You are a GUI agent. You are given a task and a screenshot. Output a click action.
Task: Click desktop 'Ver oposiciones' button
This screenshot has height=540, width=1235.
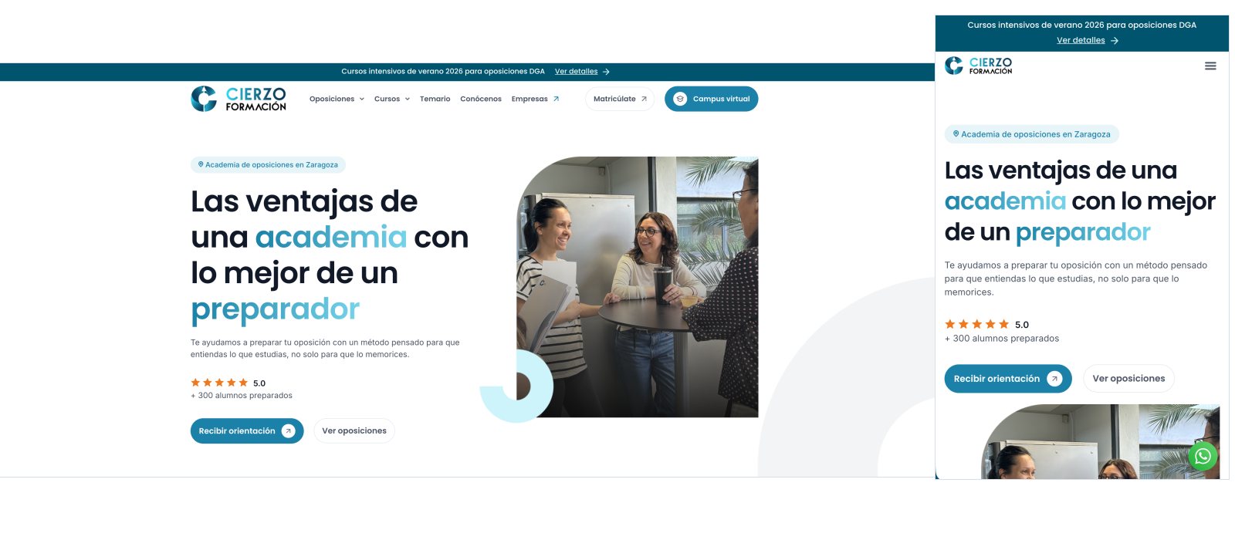(354, 431)
